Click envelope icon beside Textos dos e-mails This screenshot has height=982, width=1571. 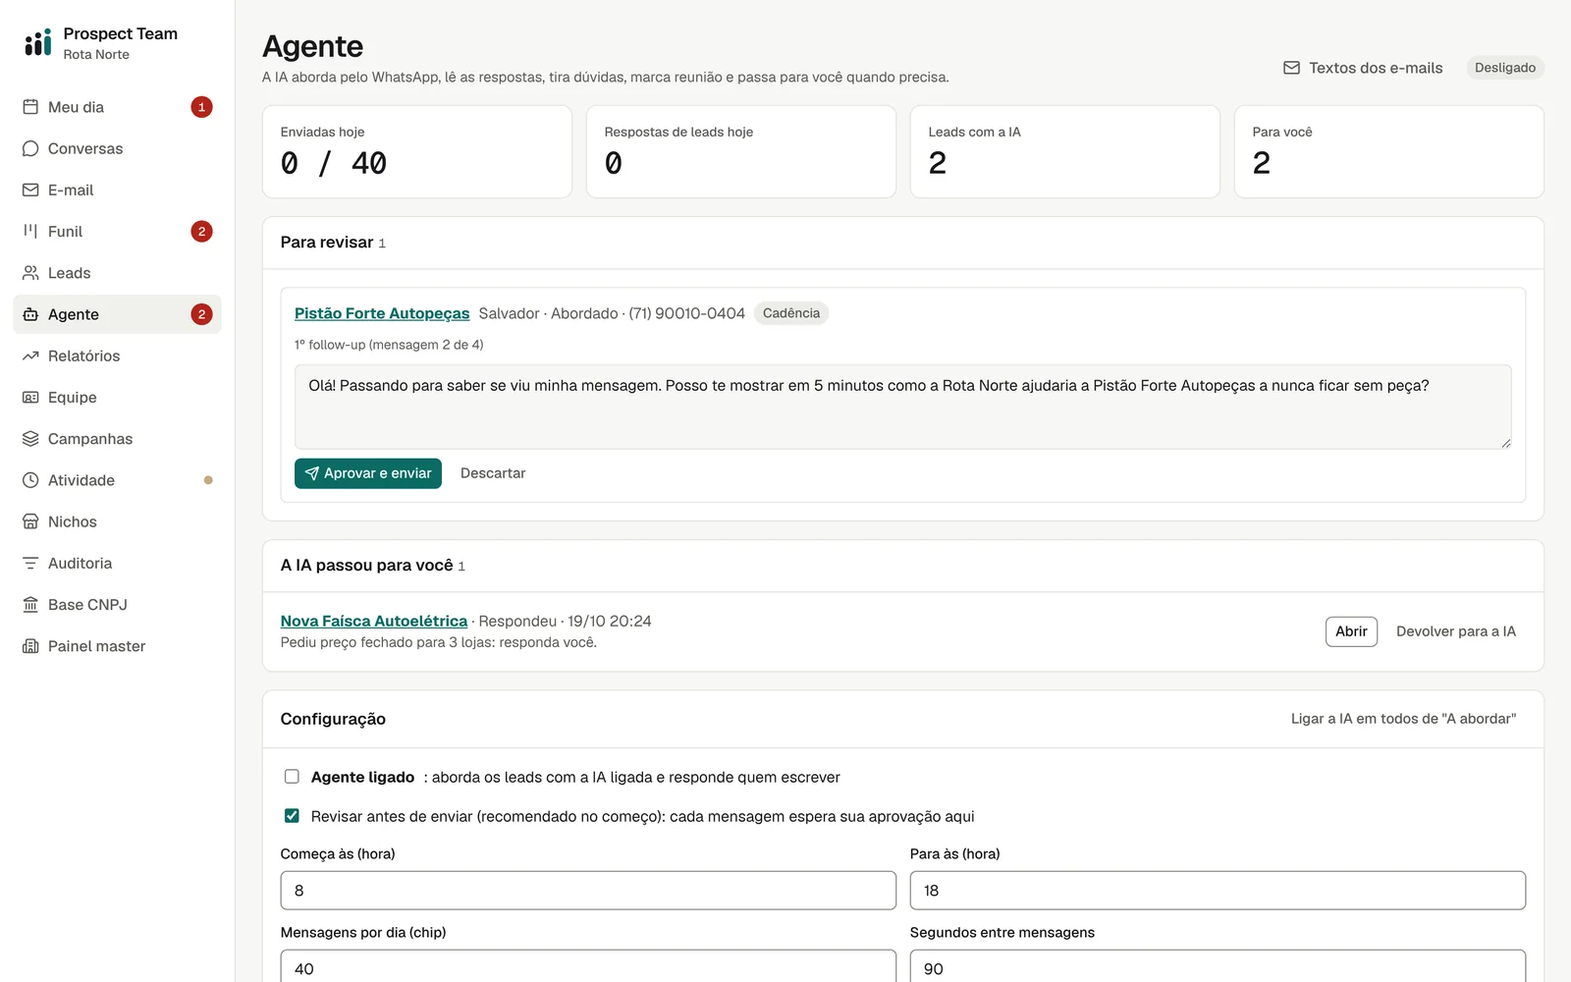tap(1291, 68)
